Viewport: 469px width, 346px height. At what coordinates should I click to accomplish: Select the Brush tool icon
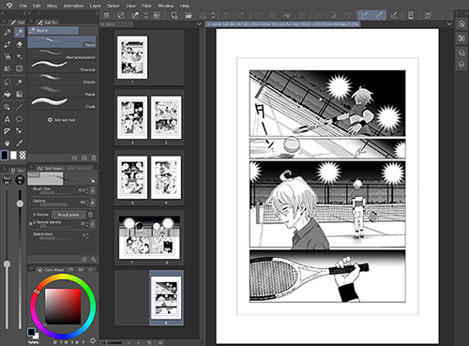click(8, 45)
